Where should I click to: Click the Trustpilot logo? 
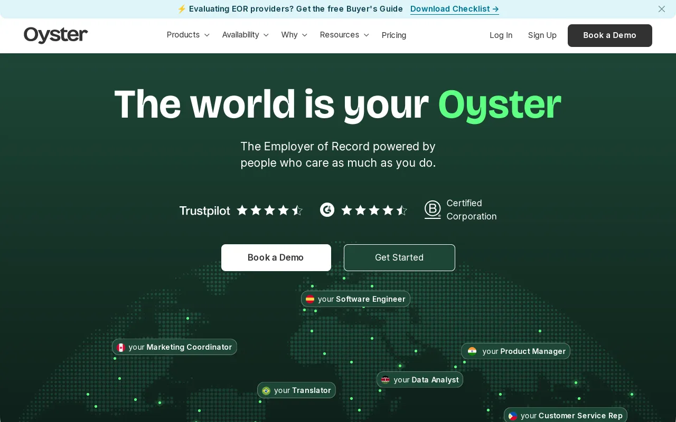(205, 211)
